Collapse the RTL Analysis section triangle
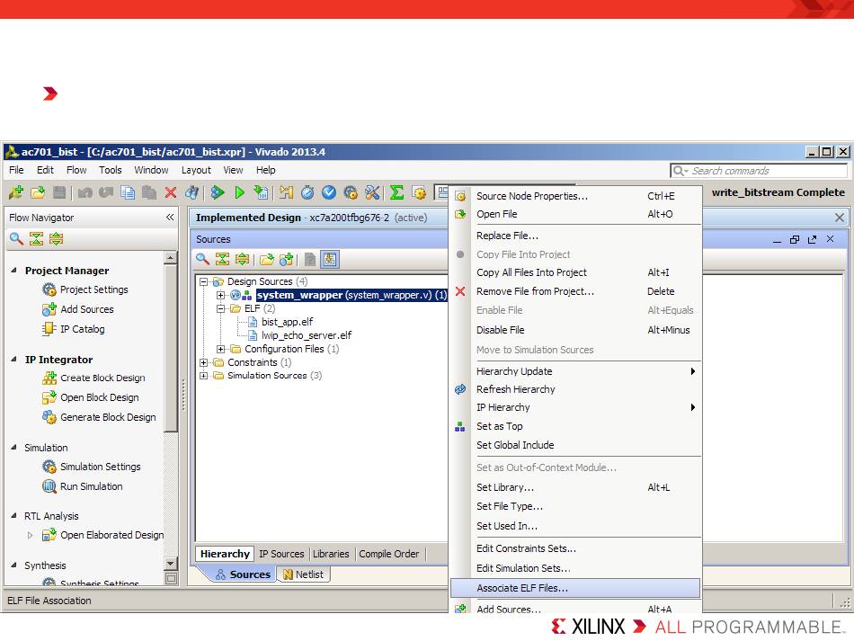854x641 pixels. pos(13,516)
